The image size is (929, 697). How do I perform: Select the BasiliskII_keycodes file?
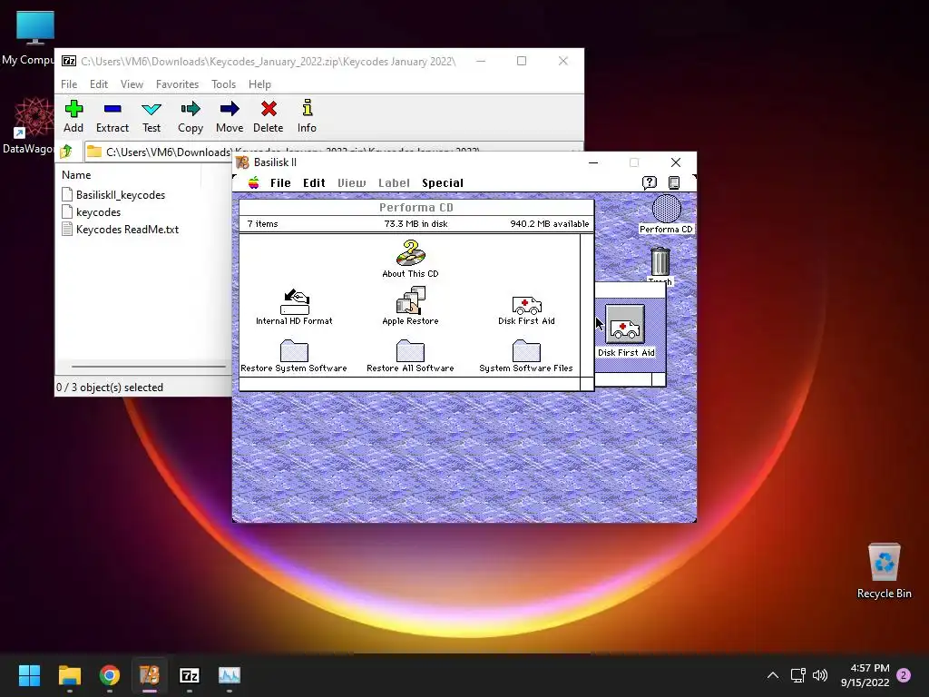click(x=113, y=194)
